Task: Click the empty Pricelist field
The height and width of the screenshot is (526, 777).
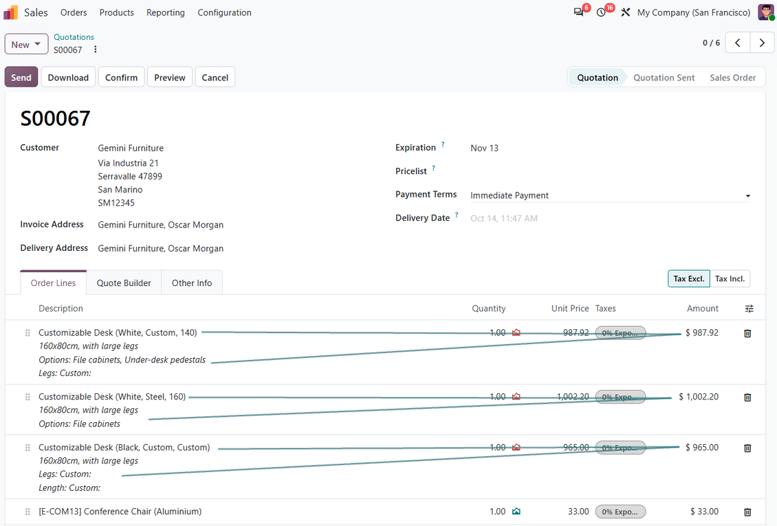Action: point(610,171)
